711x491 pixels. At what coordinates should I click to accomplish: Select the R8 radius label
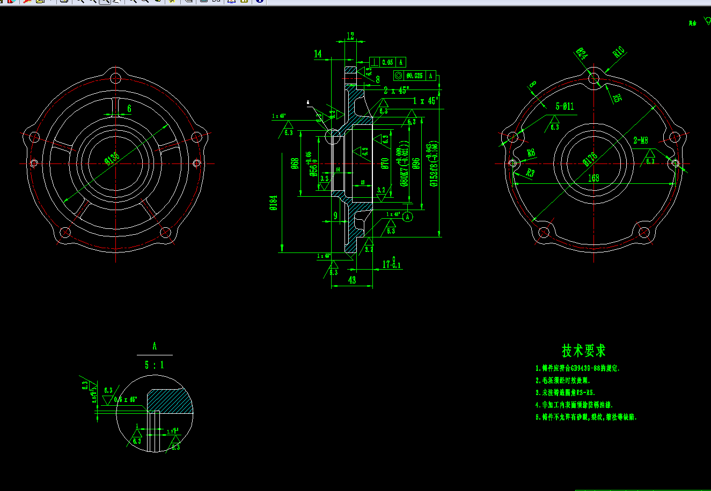[x=531, y=152]
